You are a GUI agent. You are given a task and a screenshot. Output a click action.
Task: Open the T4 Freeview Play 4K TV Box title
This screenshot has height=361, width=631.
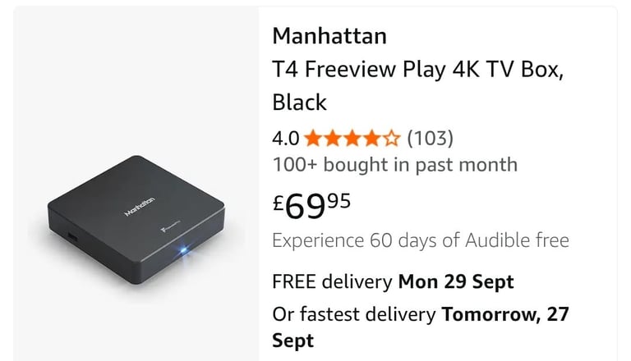[x=418, y=85]
